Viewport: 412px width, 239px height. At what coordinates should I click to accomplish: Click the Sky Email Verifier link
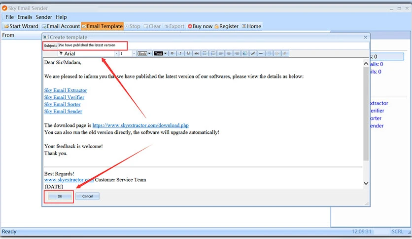tap(64, 97)
